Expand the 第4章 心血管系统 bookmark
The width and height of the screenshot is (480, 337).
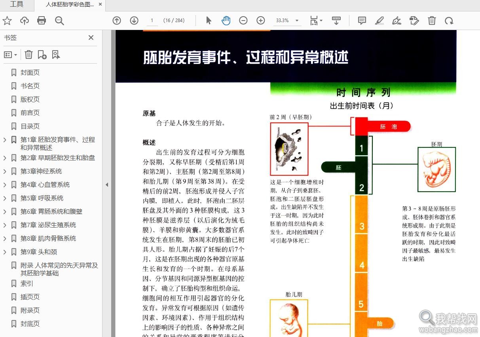pyautogui.click(x=5, y=185)
